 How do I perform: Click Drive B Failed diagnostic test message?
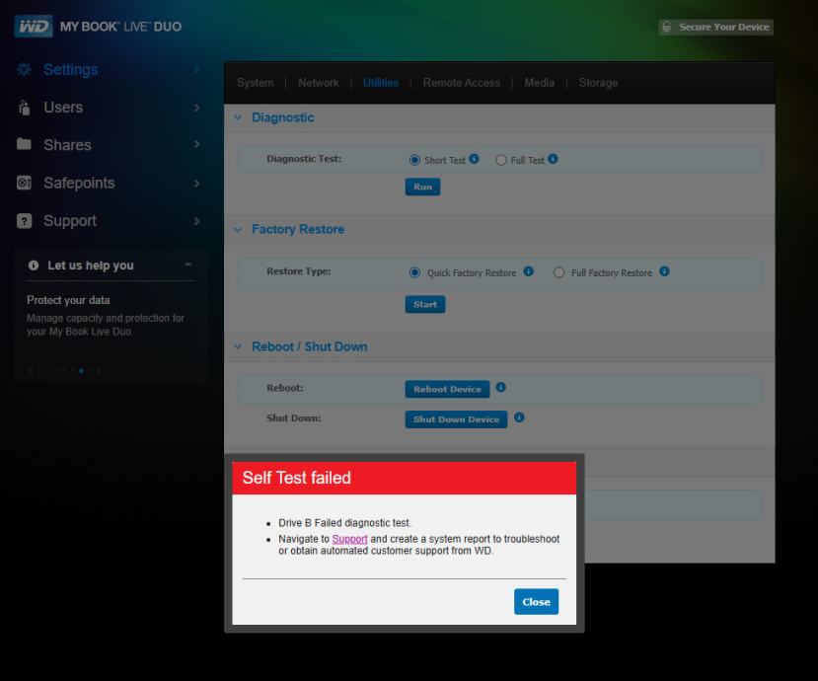coord(344,523)
